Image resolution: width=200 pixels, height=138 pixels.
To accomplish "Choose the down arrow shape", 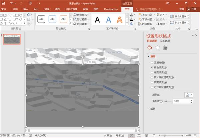I will (x=21, y=19).
